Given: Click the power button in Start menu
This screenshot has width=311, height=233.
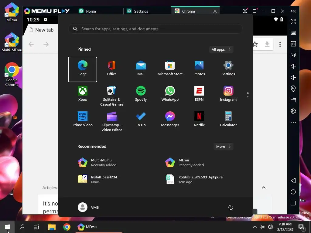Looking at the screenshot, I should click(231, 207).
